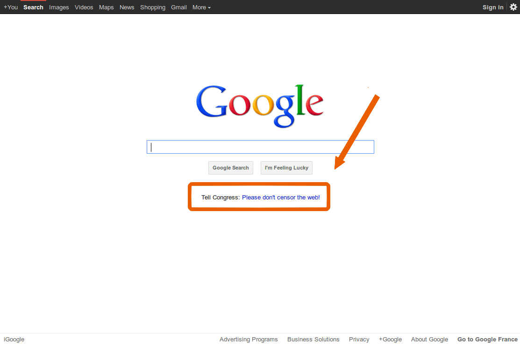Open the iGoogle footer link
The width and height of the screenshot is (520, 347).
14,340
